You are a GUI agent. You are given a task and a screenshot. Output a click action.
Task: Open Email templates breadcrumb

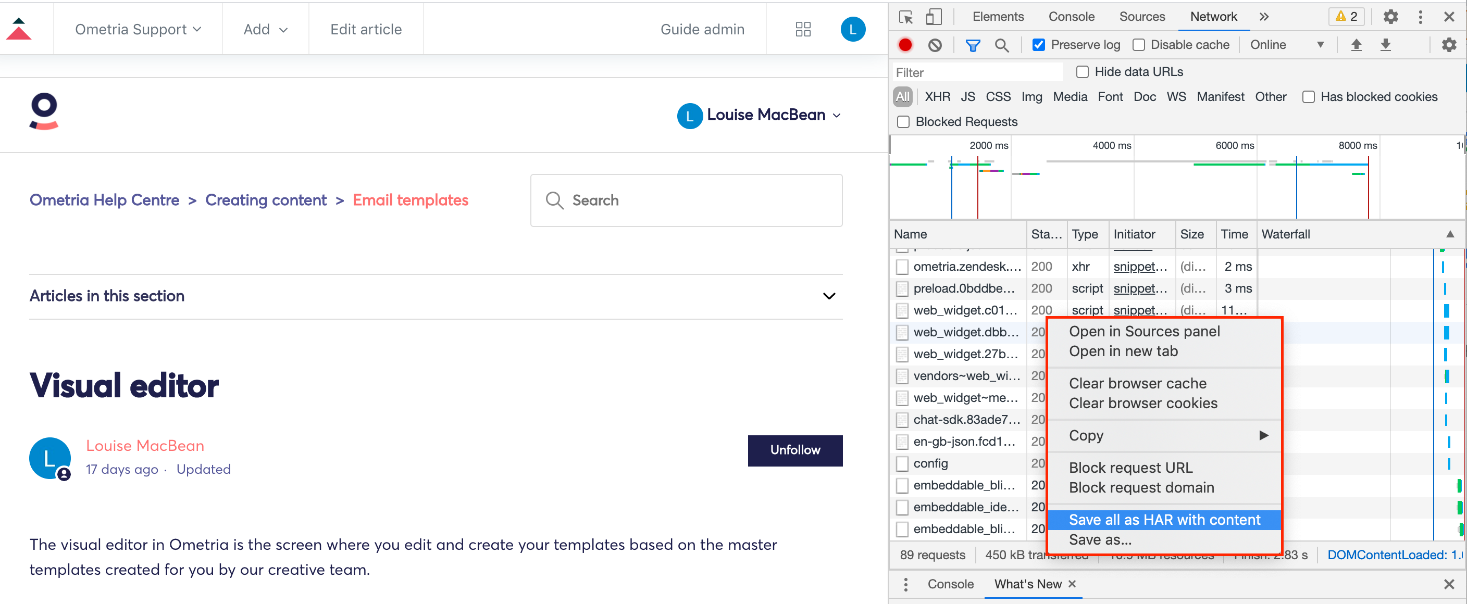(410, 200)
